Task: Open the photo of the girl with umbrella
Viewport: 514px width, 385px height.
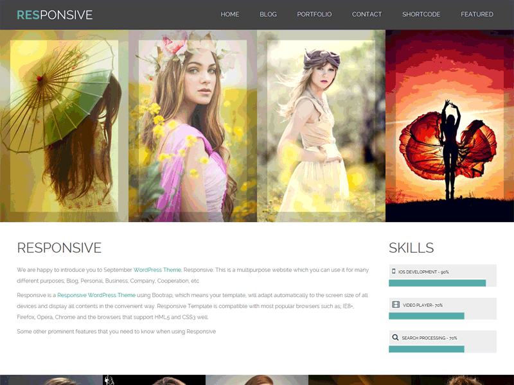Action: click(x=64, y=125)
